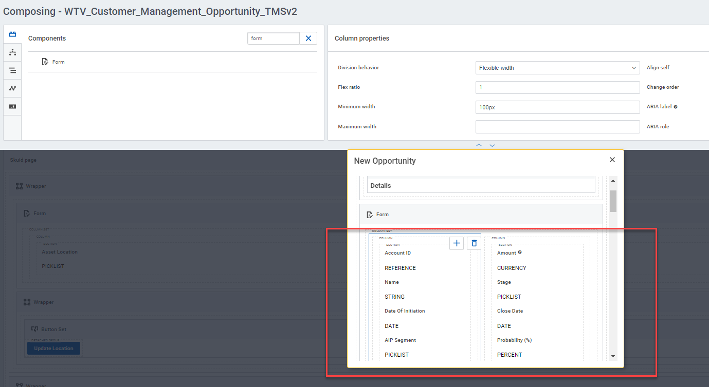Select the Amount field label

(506, 253)
